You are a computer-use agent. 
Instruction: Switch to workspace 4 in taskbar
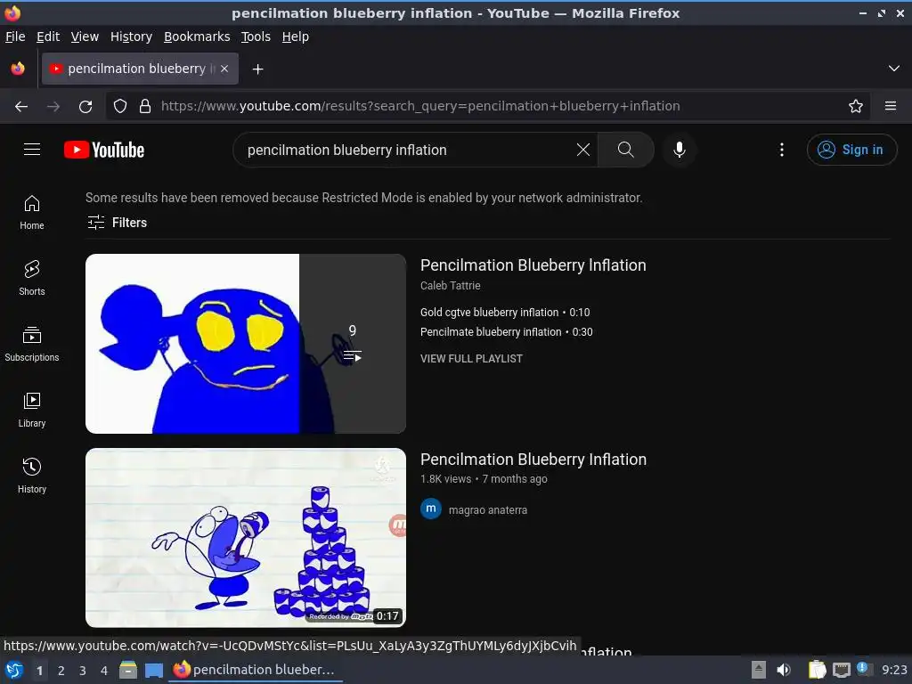(104, 671)
